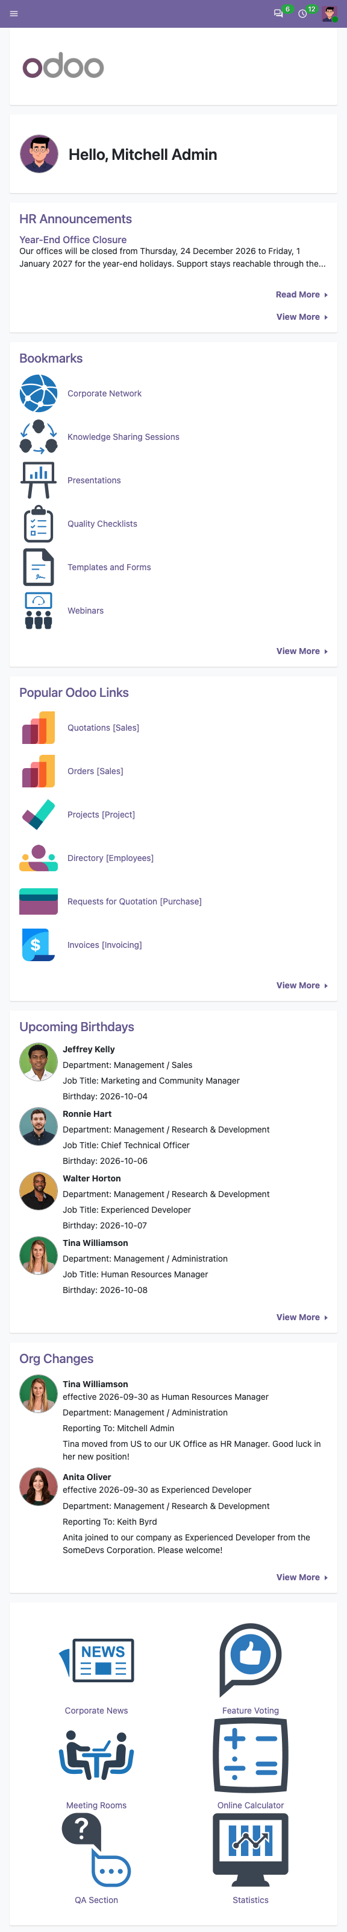The width and height of the screenshot is (347, 1932).
Task: Select the name Anita Oliver
Action: point(87,1478)
